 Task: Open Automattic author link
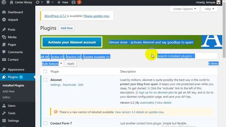click(147, 103)
